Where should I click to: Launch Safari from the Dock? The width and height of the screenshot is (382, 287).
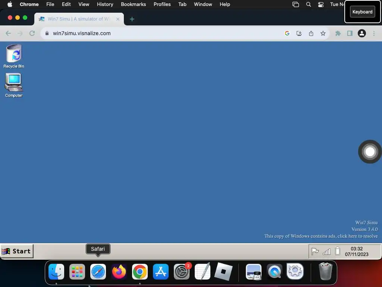[x=98, y=272]
